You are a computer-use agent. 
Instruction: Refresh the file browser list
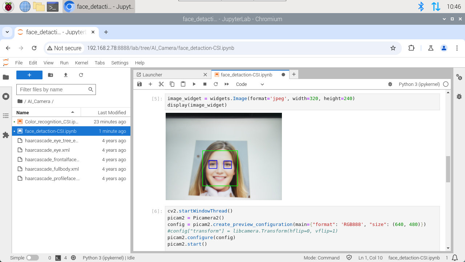click(81, 75)
